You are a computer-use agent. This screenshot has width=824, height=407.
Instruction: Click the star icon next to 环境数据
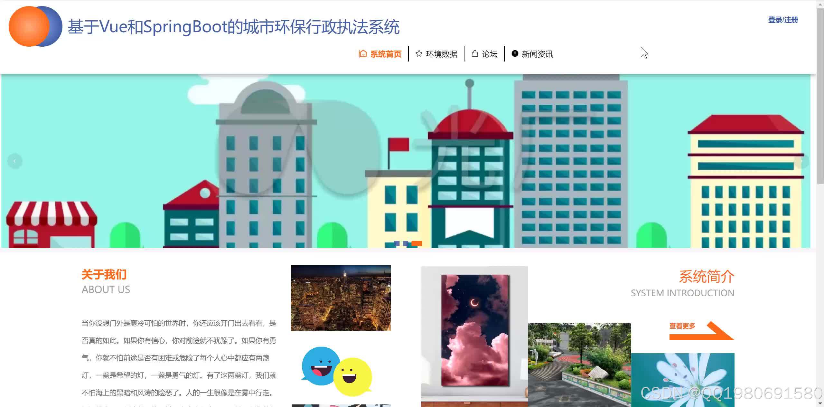point(419,54)
